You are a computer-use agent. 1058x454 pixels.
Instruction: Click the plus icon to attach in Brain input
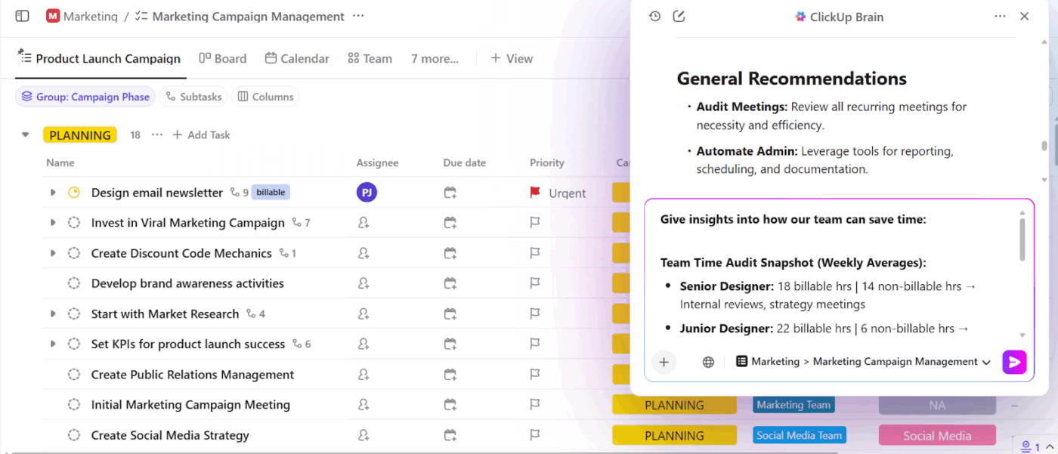664,362
